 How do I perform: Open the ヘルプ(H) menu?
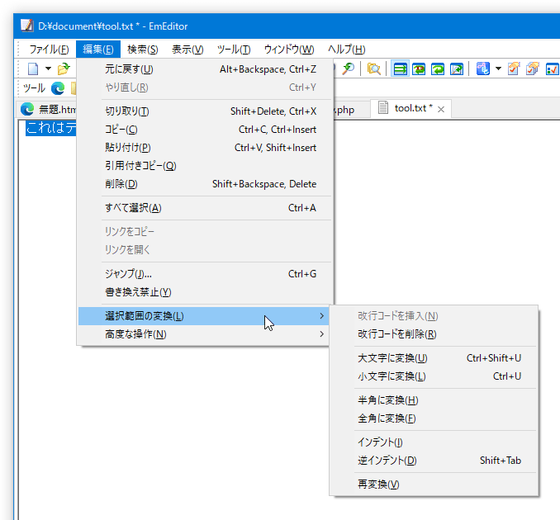[x=346, y=50]
